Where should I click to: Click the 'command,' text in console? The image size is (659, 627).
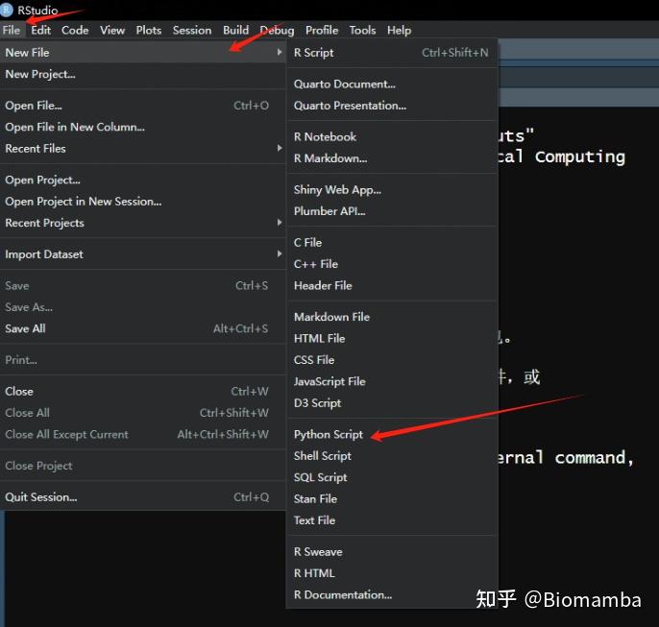[595, 457]
